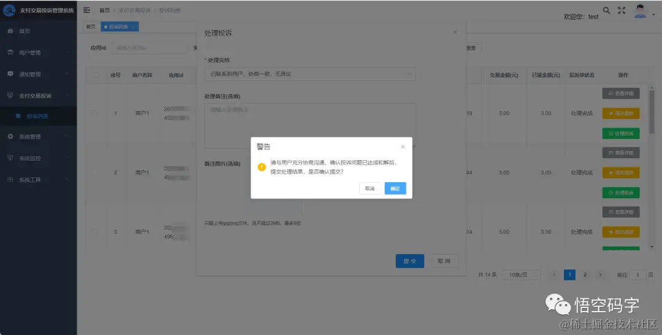The image size is (662, 335).
Task: Click 首页 in the breadcrumb
Action: coord(104,10)
